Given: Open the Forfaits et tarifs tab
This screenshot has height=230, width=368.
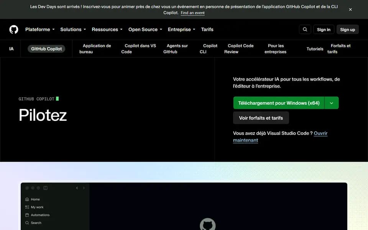Looking at the screenshot, I should pos(339,49).
